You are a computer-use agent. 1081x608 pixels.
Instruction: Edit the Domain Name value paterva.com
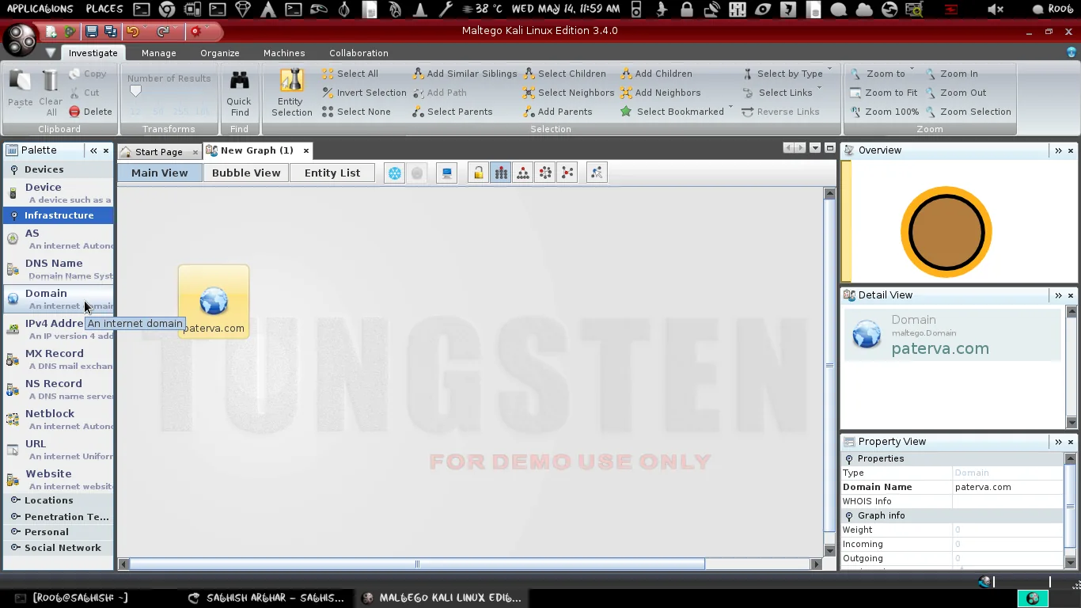[x=1008, y=487]
